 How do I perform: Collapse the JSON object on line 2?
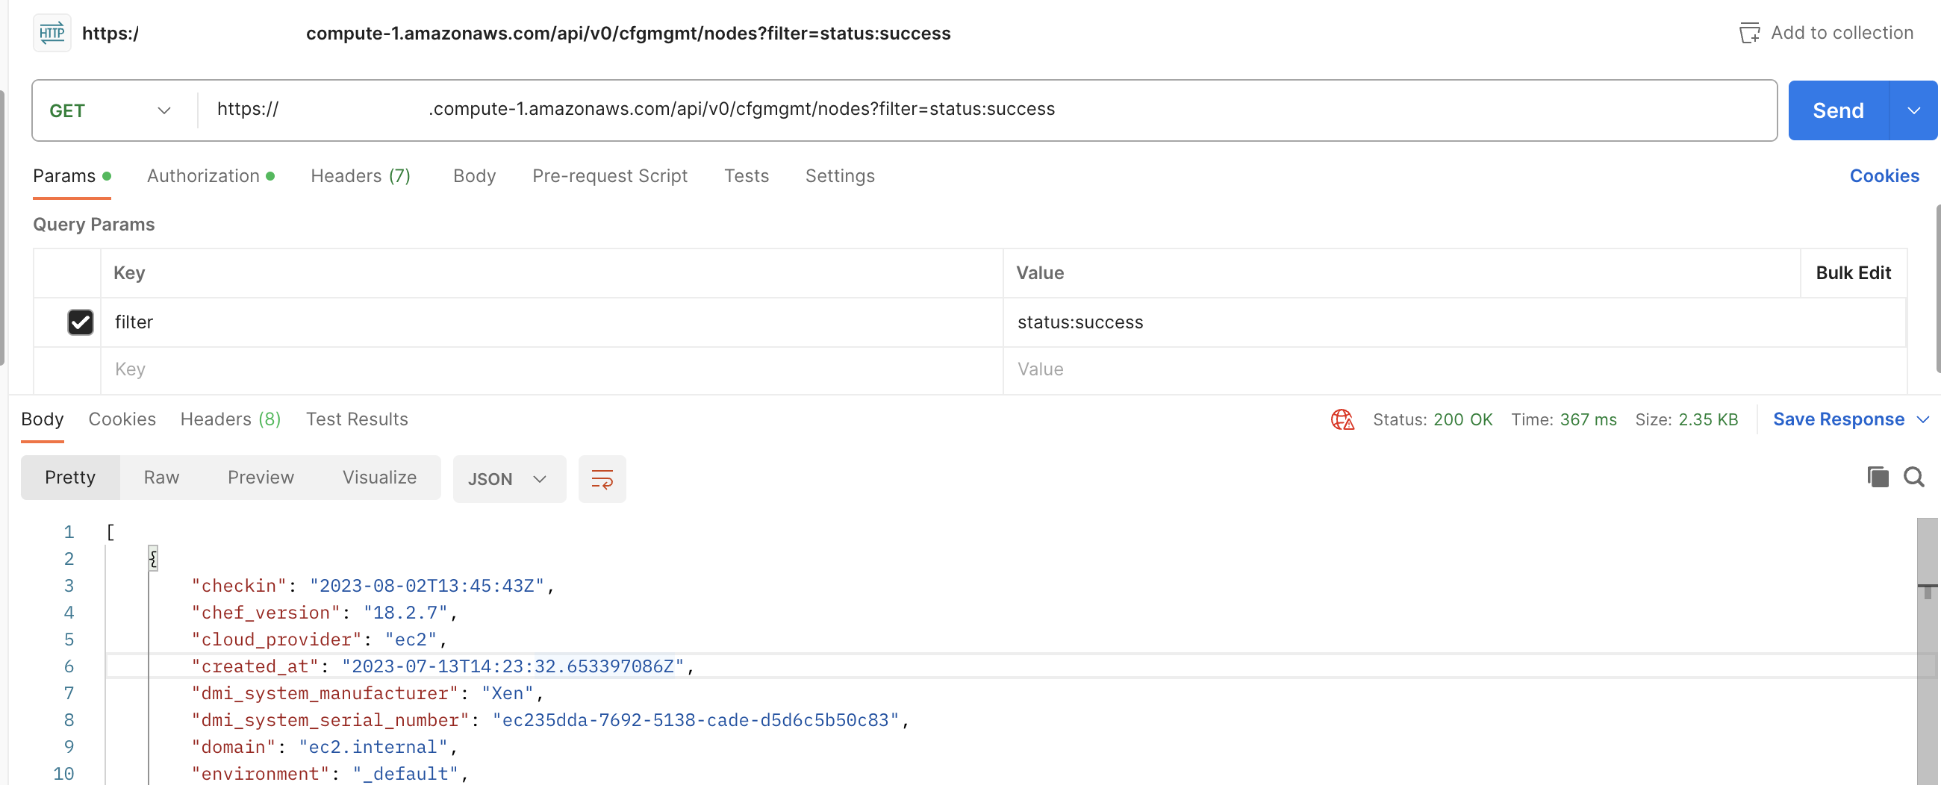point(153,558)
